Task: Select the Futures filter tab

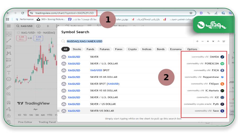Action: click(x=104, y=49)
